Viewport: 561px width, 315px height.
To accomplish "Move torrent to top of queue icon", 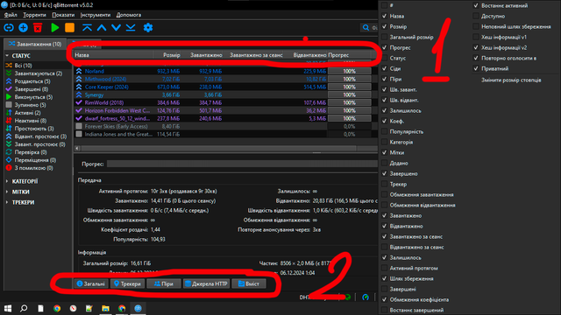I will tap(87, 27).
